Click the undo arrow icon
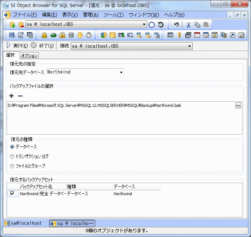 [176, 25]
